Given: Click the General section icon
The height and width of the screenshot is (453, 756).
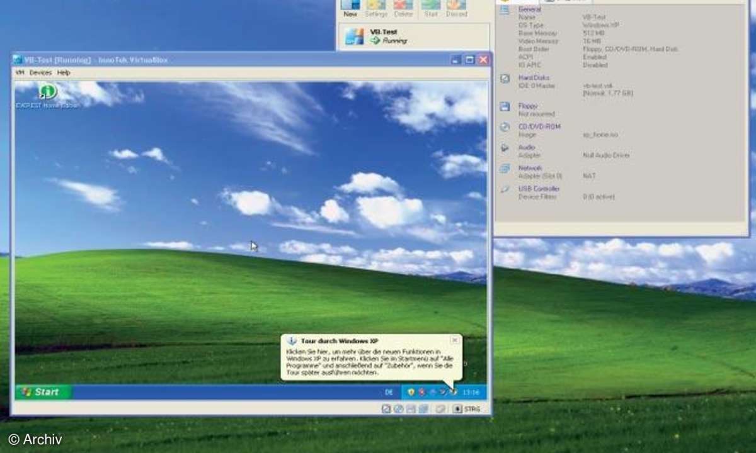Looking at the screenshot, I should [x=505, y=10].
